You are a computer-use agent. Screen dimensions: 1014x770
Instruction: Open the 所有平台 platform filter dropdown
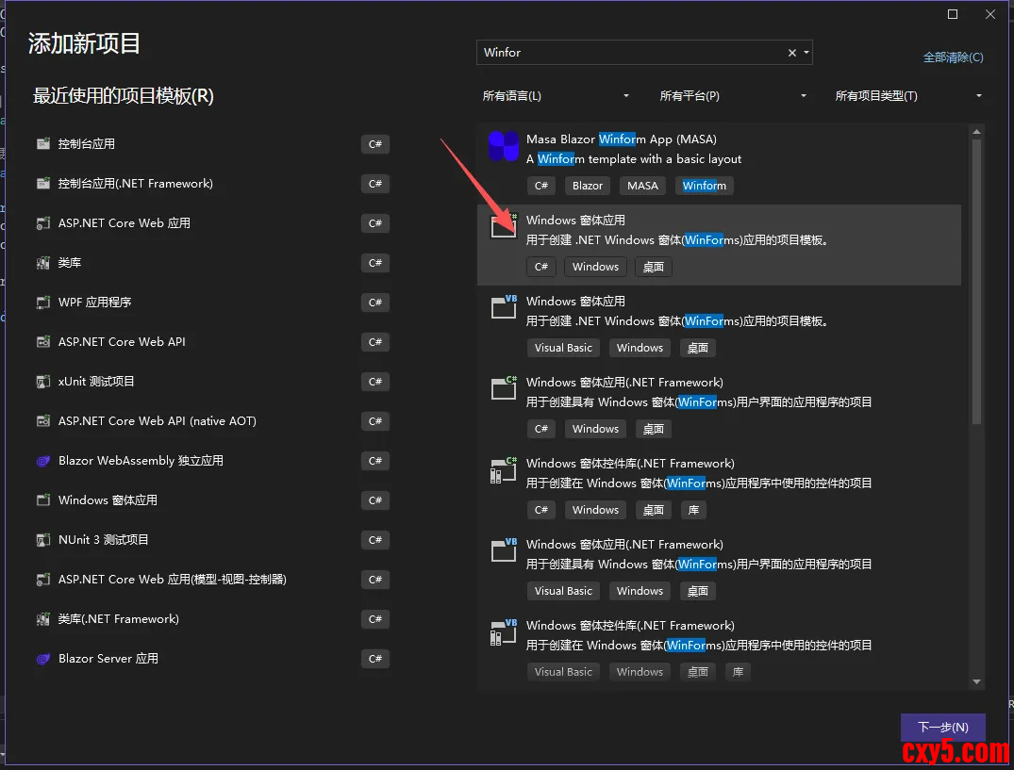(733, 96)
